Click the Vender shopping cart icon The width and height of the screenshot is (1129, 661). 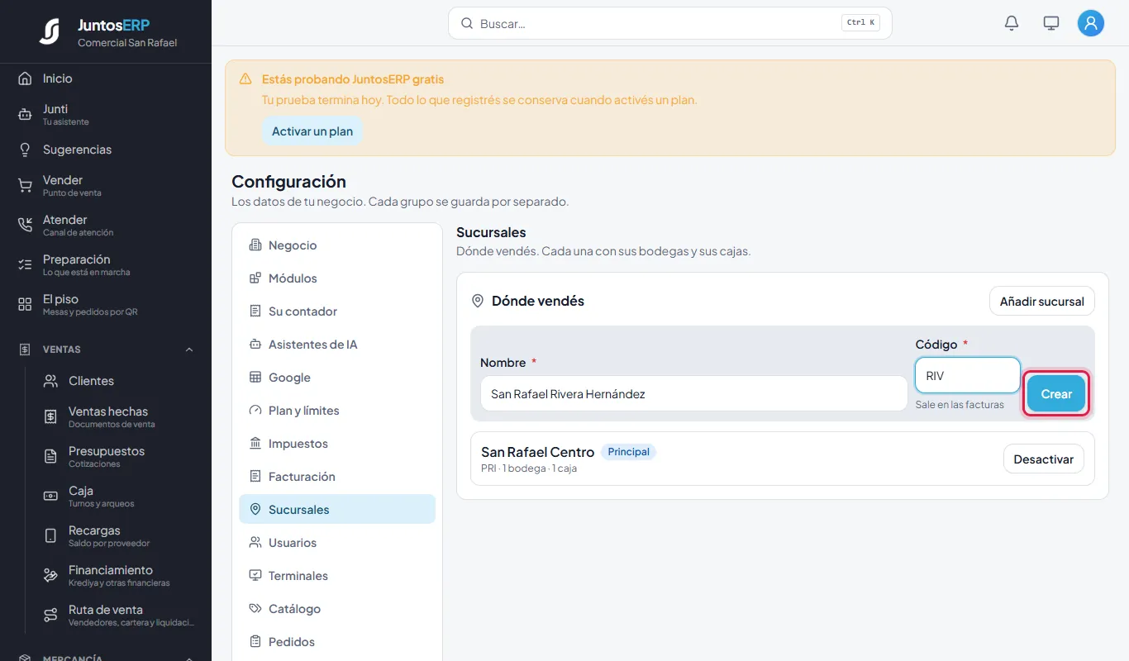click(x=25, y=186)
